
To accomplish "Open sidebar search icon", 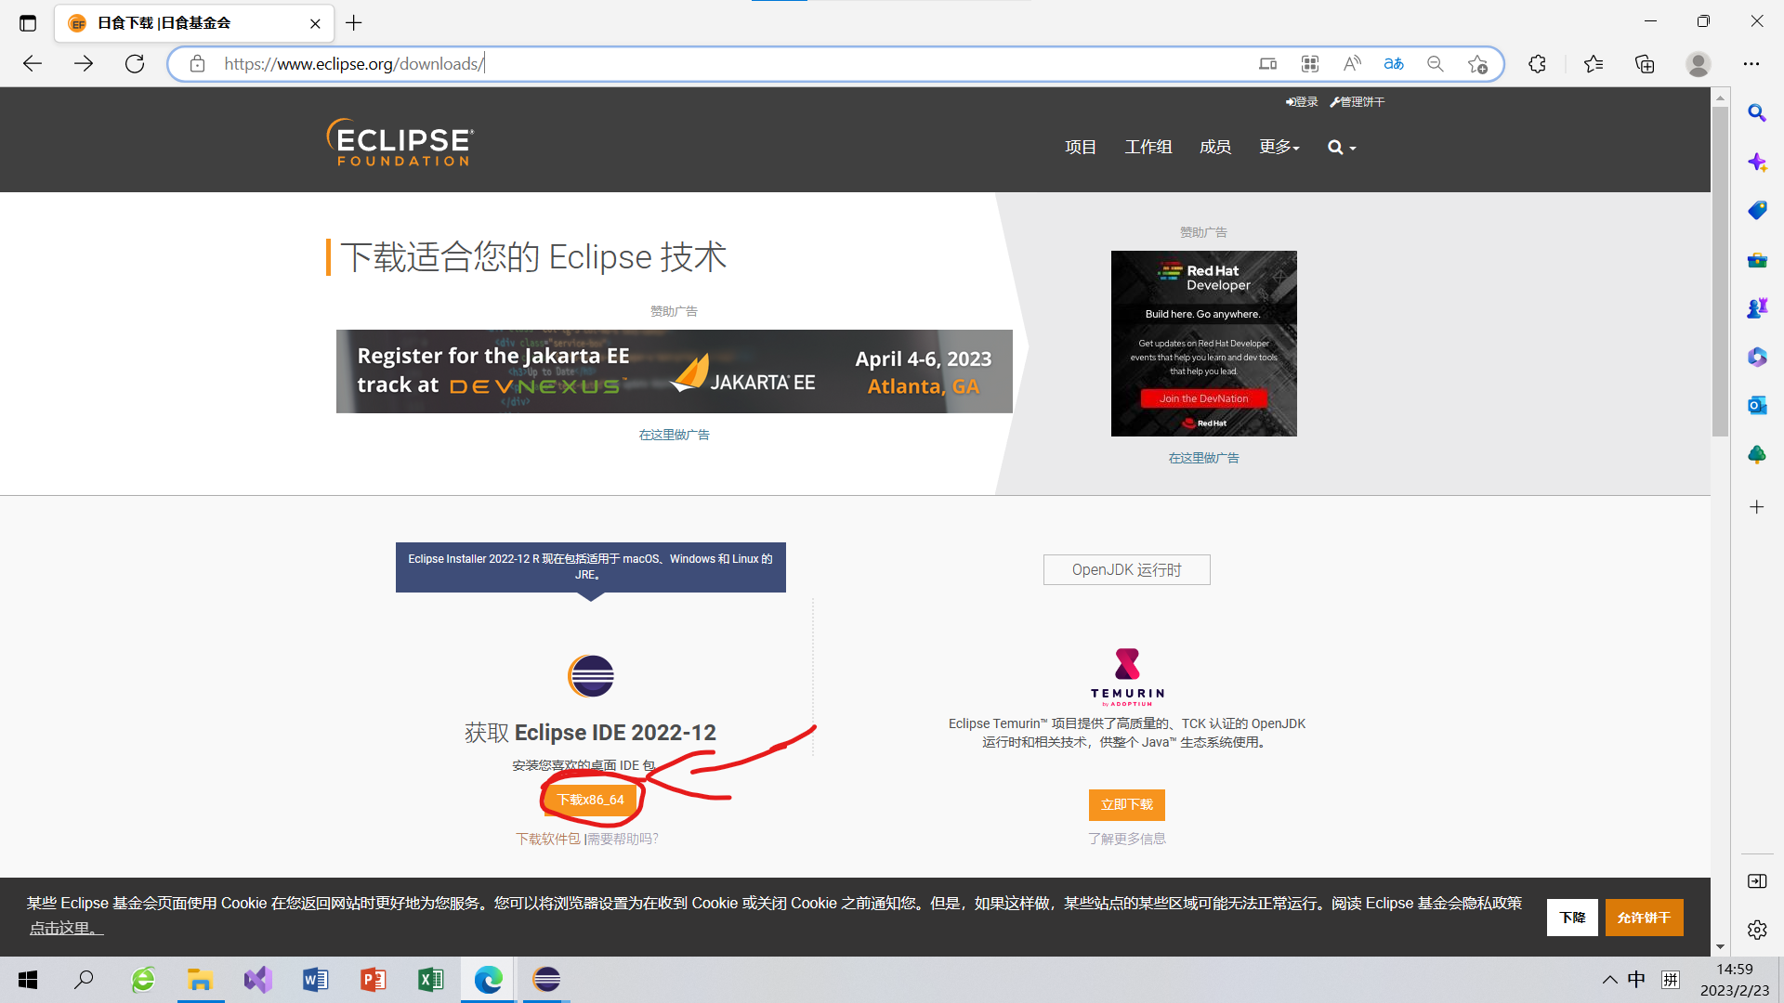I will pos(1756,112).
